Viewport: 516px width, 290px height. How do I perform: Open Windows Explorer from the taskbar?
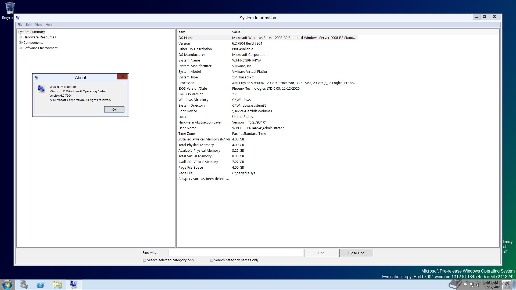point(57,285)
